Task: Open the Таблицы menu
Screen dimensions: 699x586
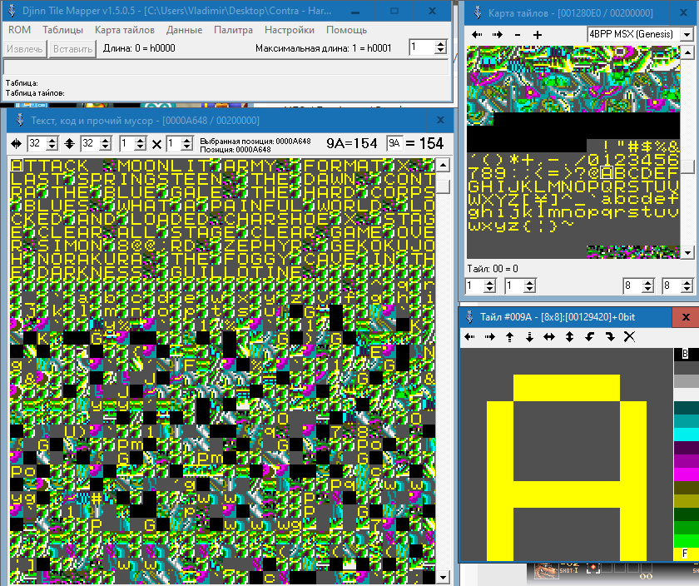Action: pyautogui.click(x=63, y=30)
